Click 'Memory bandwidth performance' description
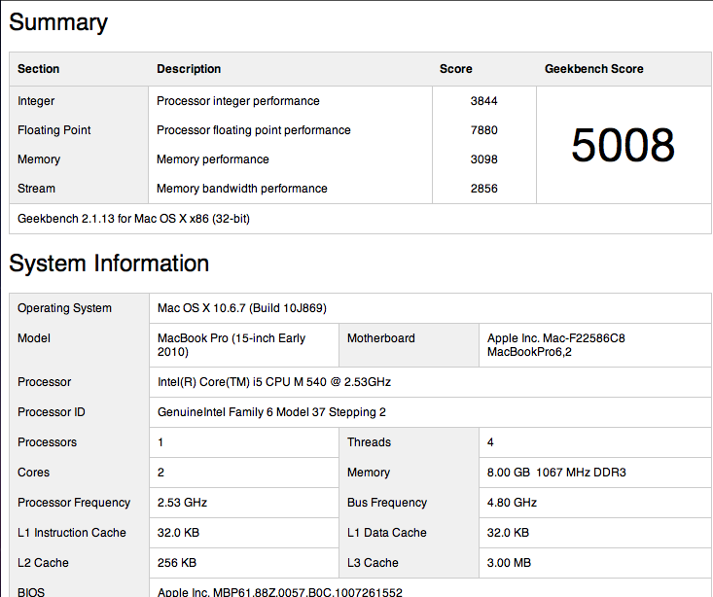The width and height of the screenshot is (713, 597). (x=241, y=189)
